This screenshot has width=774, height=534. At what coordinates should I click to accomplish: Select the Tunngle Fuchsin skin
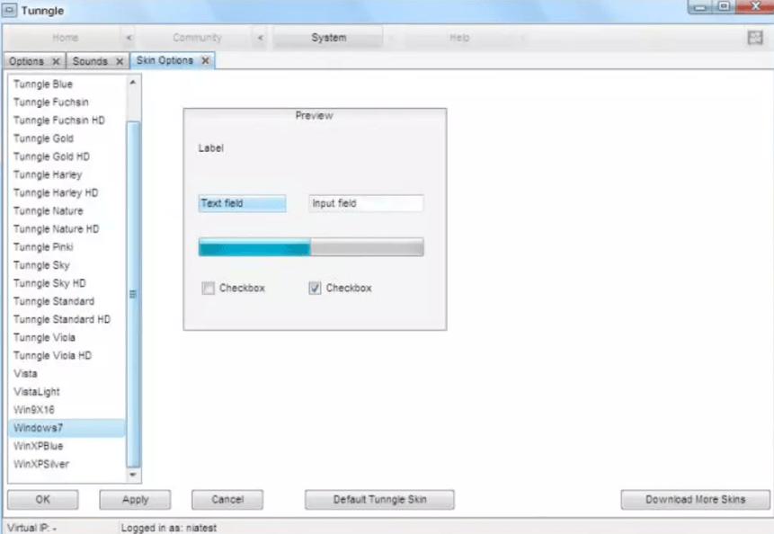[x=67, y=102]
